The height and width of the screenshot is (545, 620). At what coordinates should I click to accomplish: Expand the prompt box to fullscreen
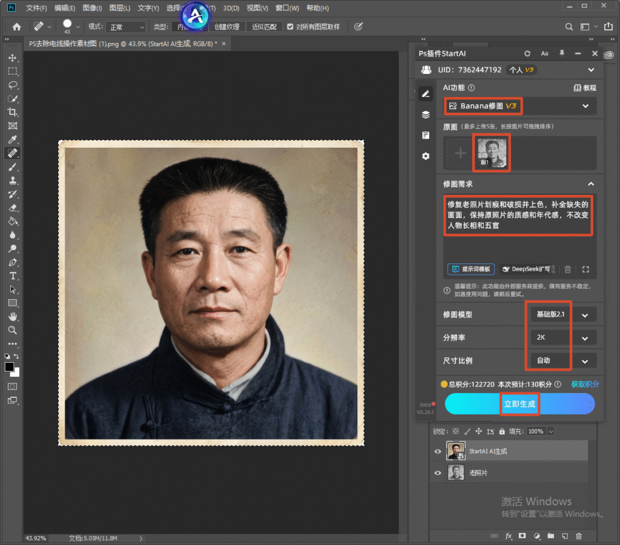pyautogui.click(x=585, y=269)
